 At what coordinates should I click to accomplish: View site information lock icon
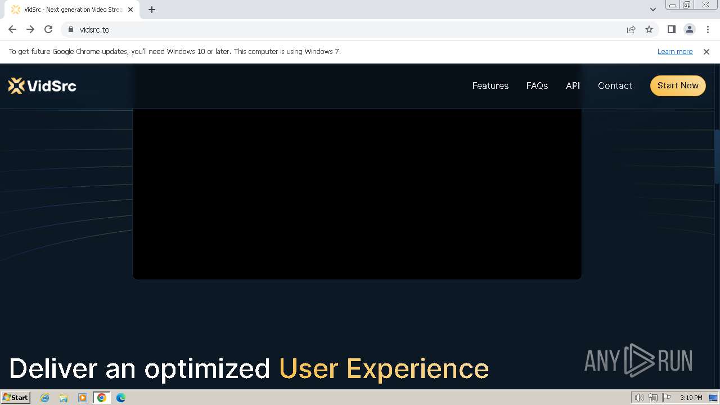click(71, 29)
